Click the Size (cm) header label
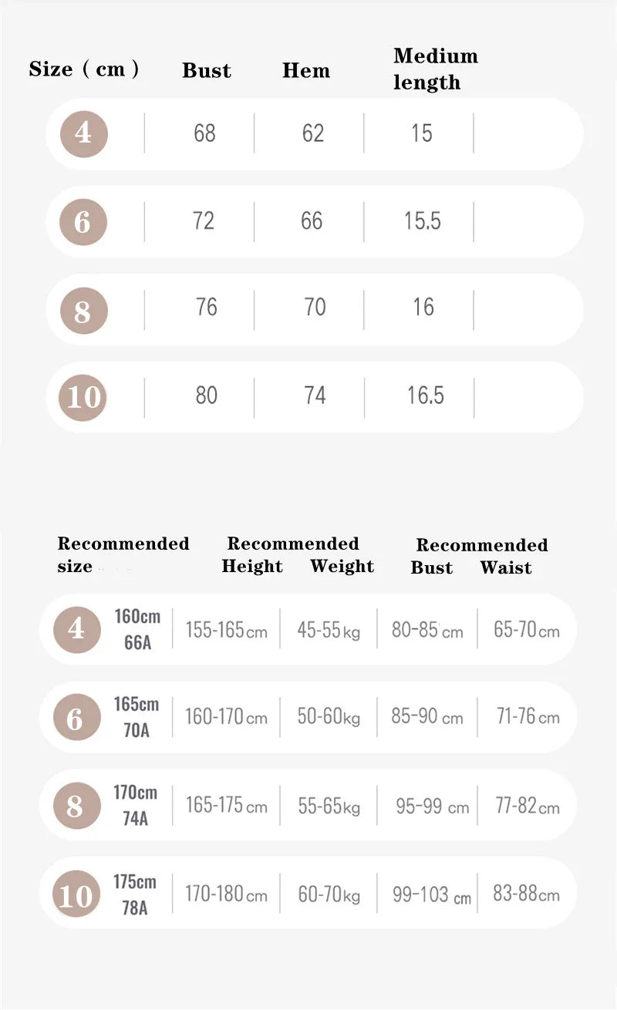 (84, 69)
